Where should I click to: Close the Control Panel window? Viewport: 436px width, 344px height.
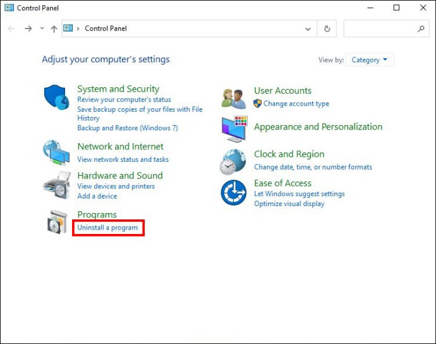tap(423, 8)
